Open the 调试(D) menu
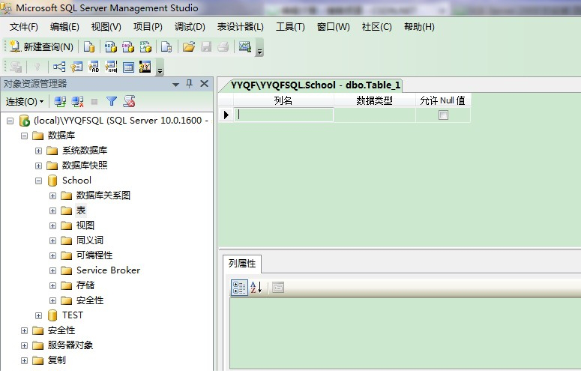 [190, 27]
